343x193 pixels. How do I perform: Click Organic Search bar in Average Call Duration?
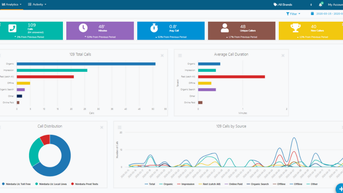click(x=207, y=89)
